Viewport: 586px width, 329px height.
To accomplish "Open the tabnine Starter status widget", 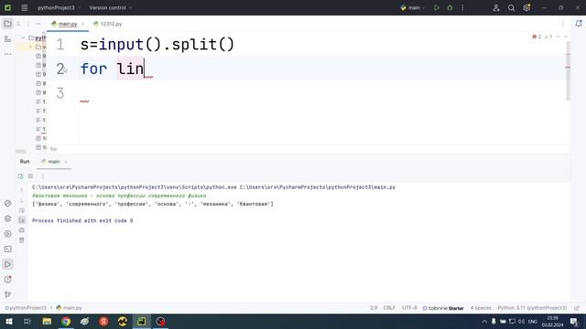I will pyautogui.click(x=443, y=308).
